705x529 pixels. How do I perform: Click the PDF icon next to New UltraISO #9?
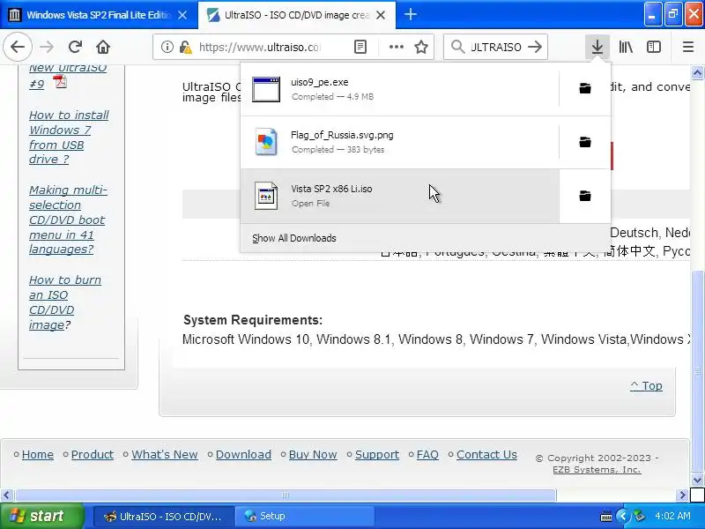click(x=60, y=82)
